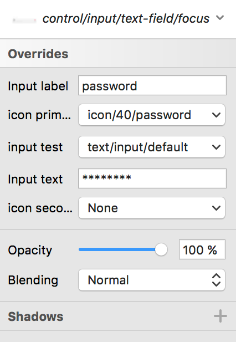Click the text/input/default dropdown chevron

[x=216, y=147]
